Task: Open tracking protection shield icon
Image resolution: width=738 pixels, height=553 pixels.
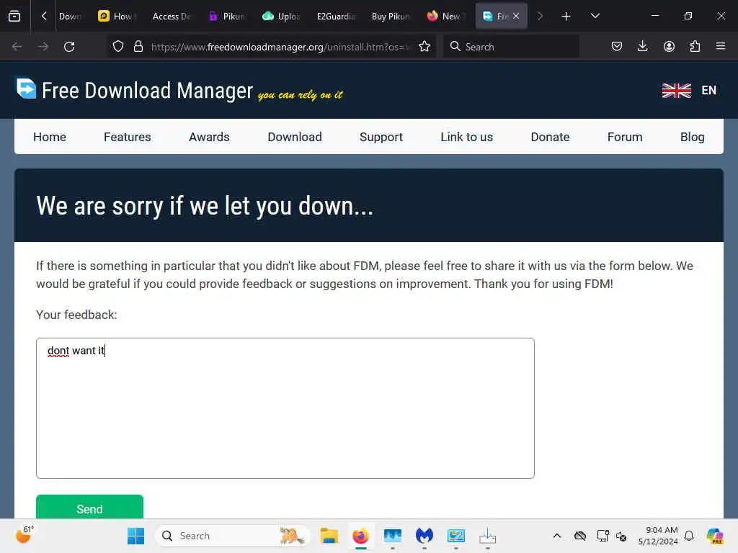Action: pyautogui.click(x=118, y=47)
